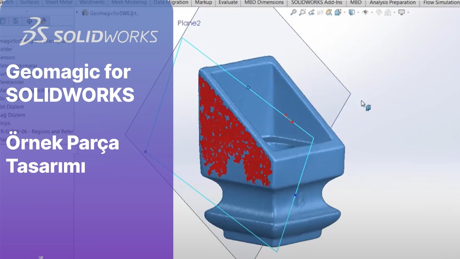Click the Previous View icon
The image size is (460, 259).
[x=311, y=12]
